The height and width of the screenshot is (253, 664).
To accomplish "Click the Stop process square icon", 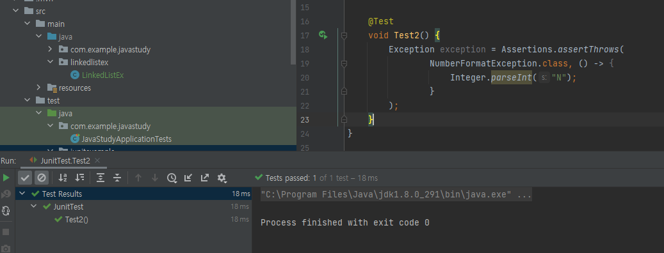I will tap(6, 232).
